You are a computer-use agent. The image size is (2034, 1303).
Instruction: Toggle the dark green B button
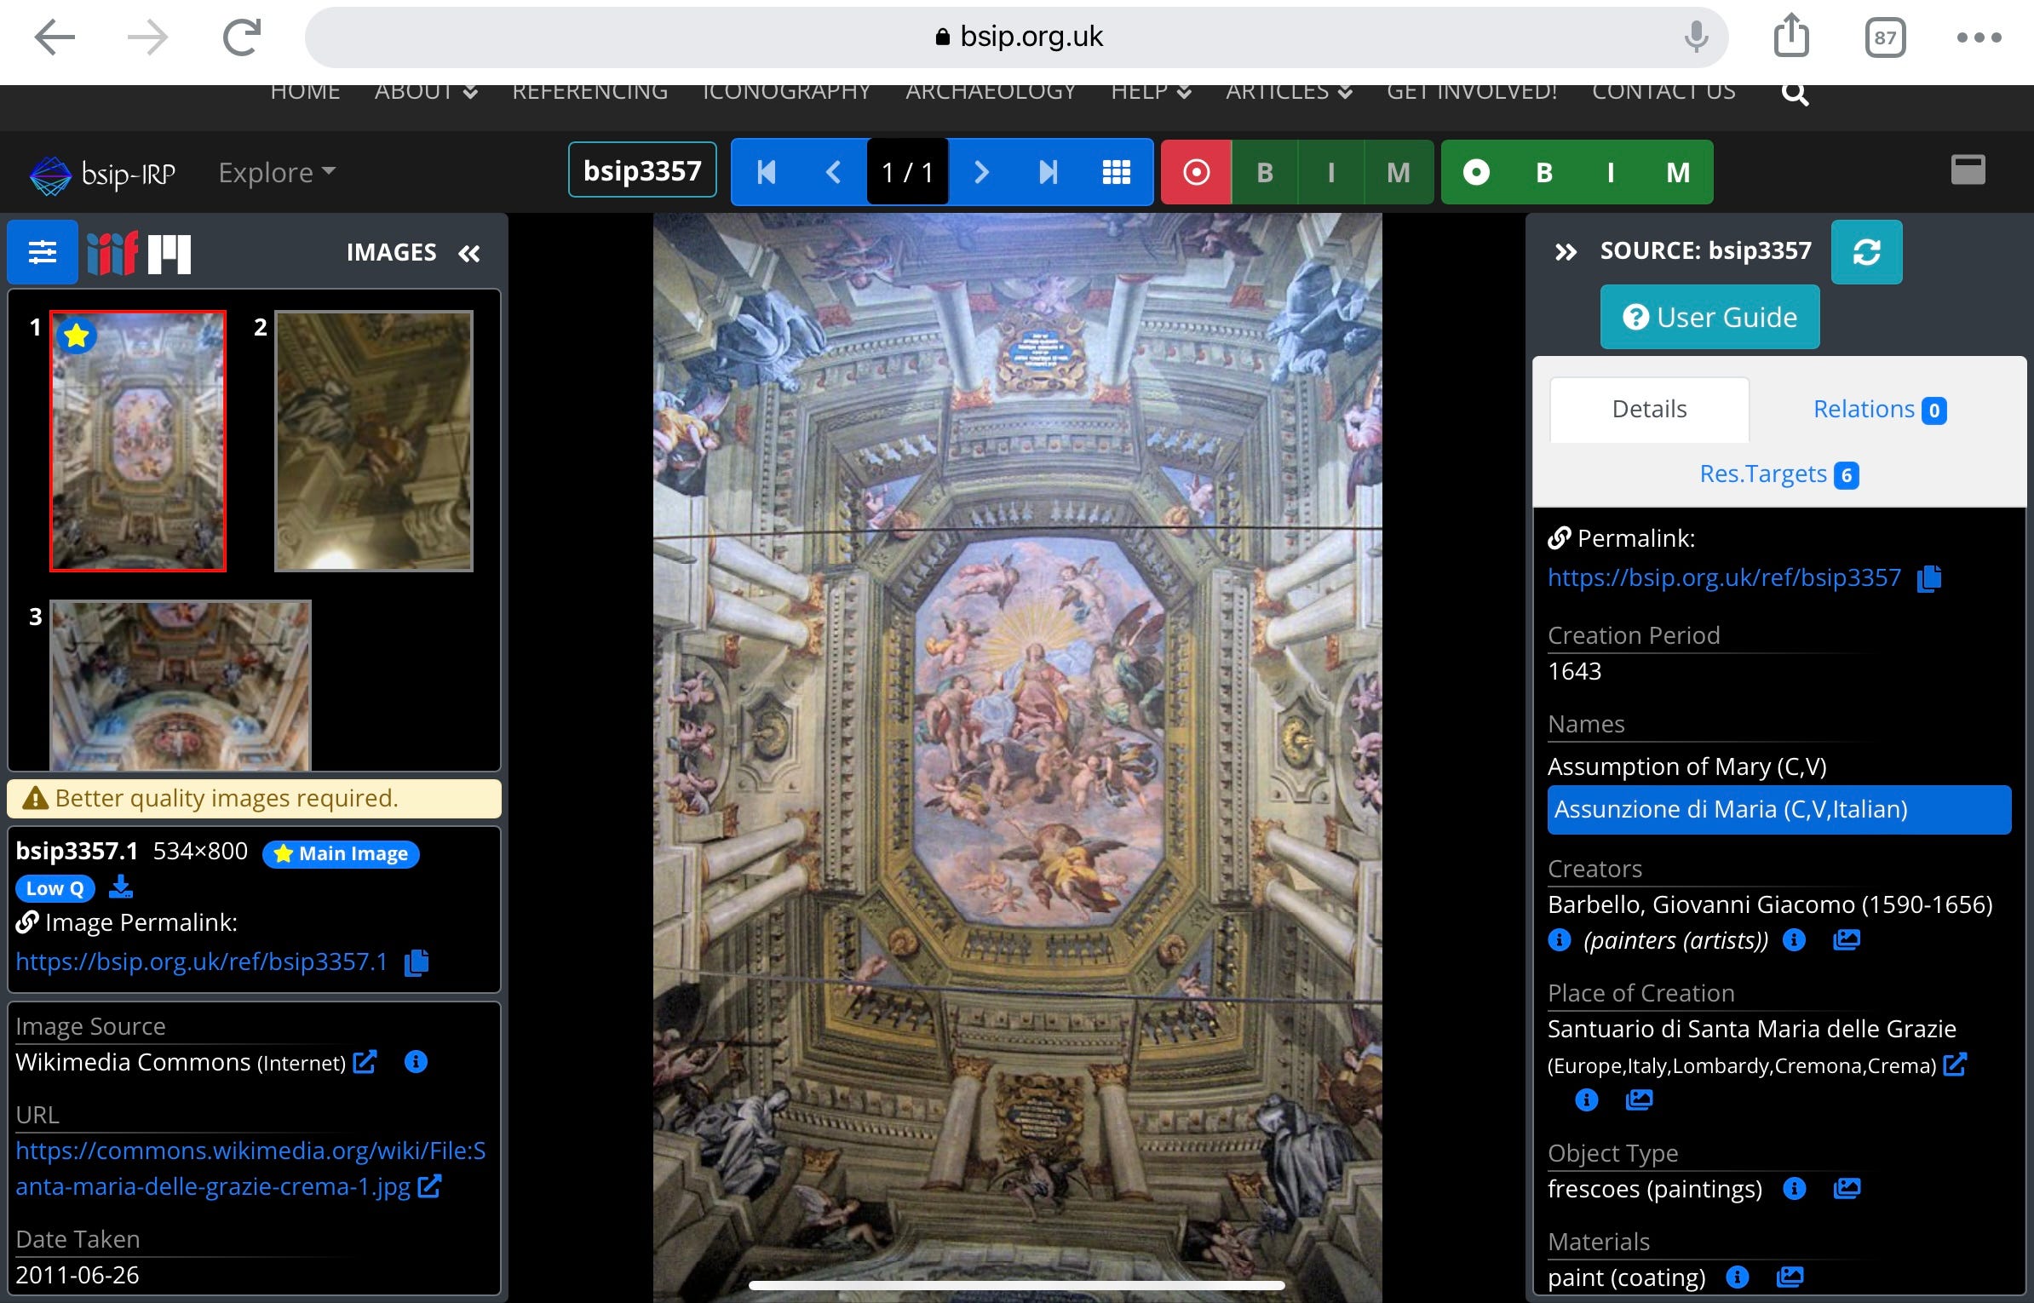1265,173
